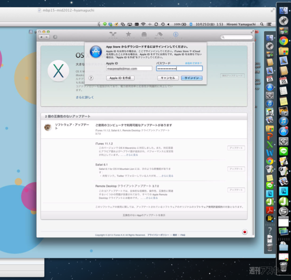Open the 規約 footer link
Viewport: 291px width, 280px height.
pos(175,235)
